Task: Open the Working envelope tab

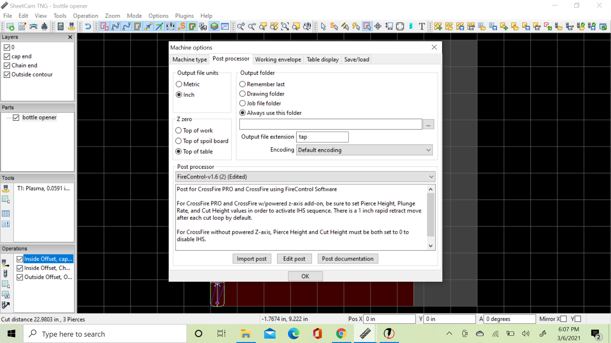Action: tap(278, 59)
